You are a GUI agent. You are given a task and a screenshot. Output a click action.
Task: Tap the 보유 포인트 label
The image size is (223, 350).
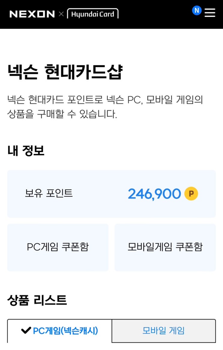49,193
